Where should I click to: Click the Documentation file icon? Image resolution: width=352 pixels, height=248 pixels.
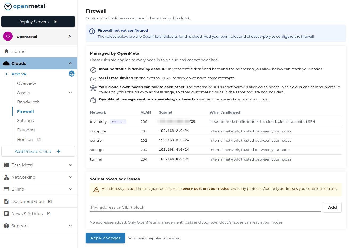point(6,201)
